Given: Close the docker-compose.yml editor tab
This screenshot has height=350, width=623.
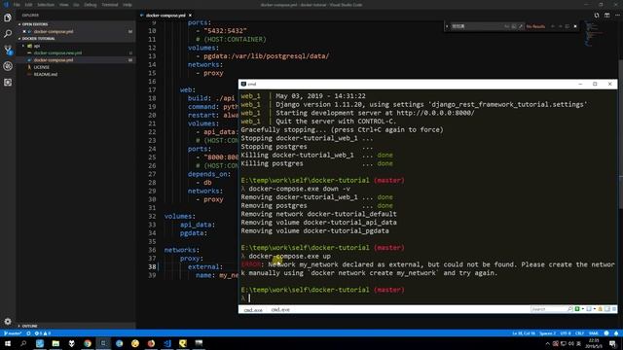Looking at the screenshot, I should (x=190, y=16).
